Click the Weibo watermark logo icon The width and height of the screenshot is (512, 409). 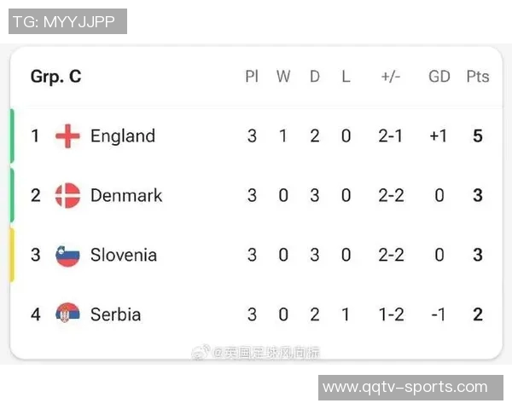click(x=201, y=353)
